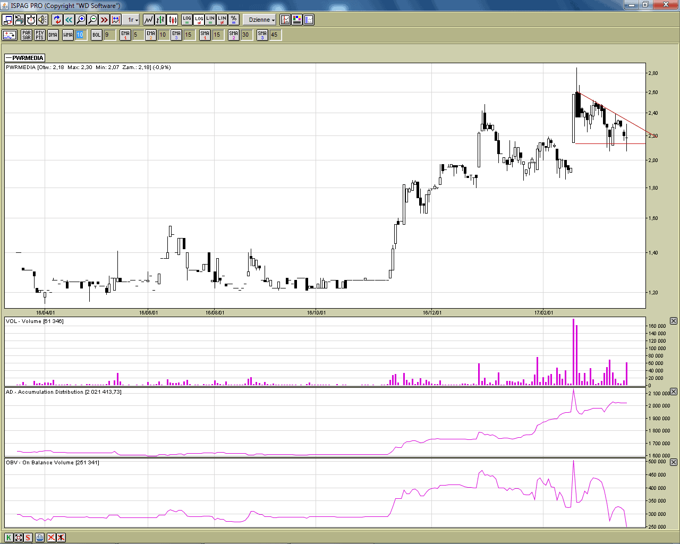680x544 pixels.
Task: Click the stopwatch timer icon
Action: tap(31, 20)
